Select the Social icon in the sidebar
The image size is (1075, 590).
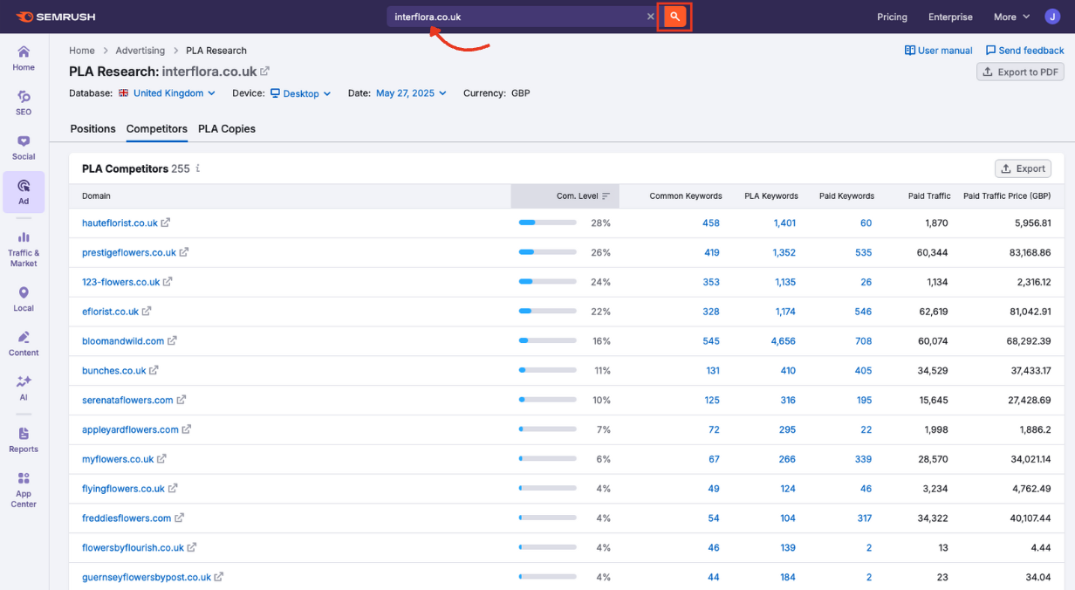23,145
